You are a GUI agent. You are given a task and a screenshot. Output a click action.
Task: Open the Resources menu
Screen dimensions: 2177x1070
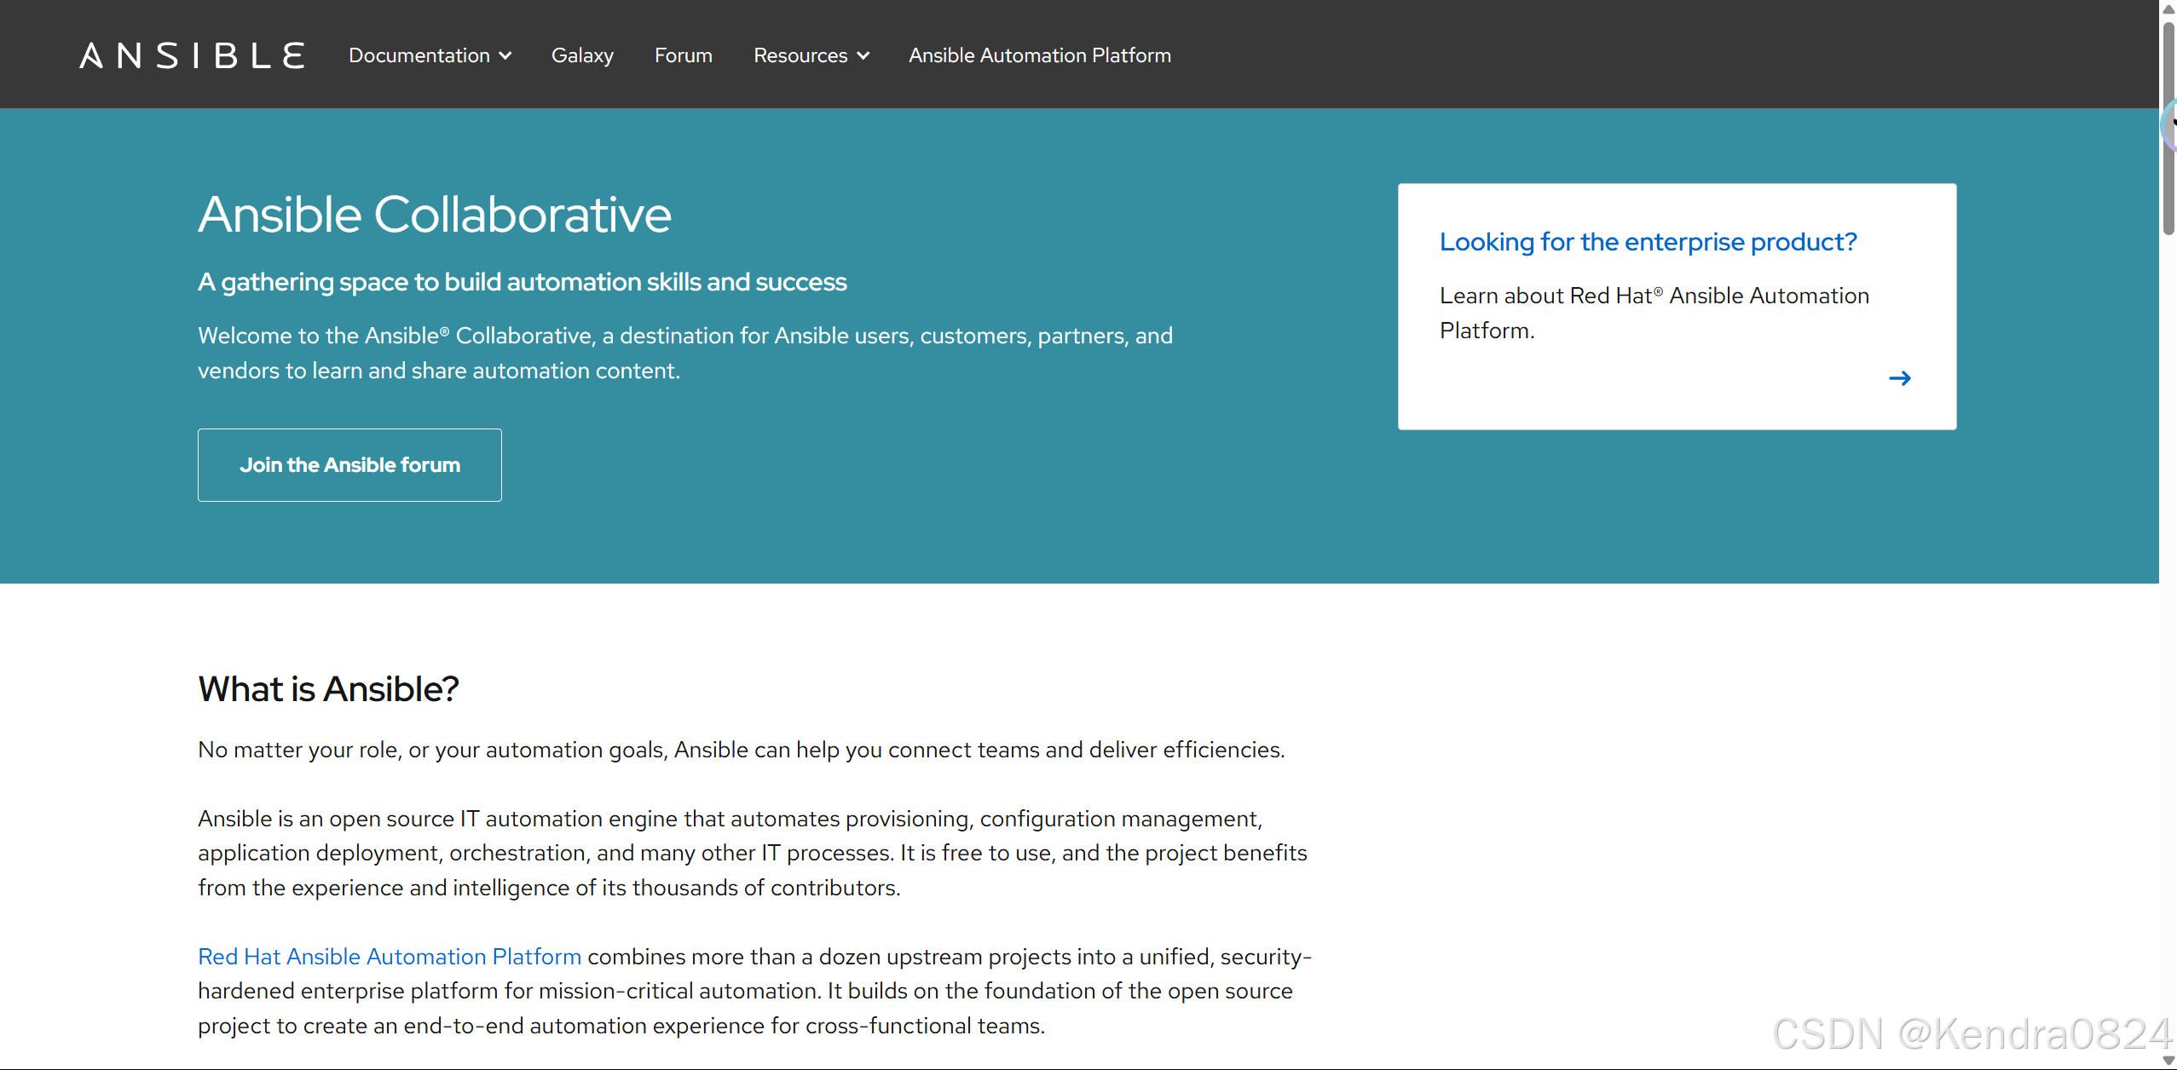800,55
